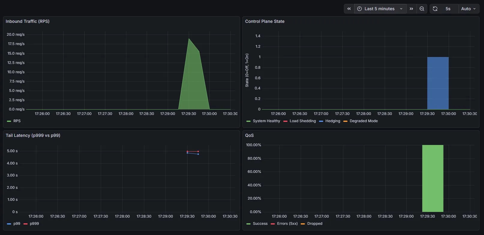Toggle Load Shedding series visibility
This screenshot has height=235, width=484.
302,121
